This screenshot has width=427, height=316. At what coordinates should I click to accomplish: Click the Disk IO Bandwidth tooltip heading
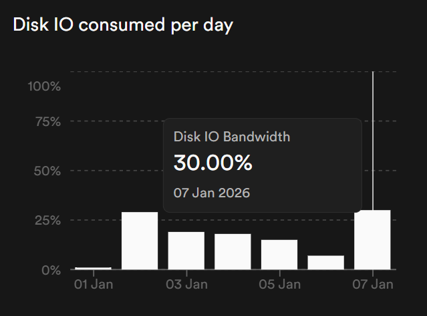[231, 137]
